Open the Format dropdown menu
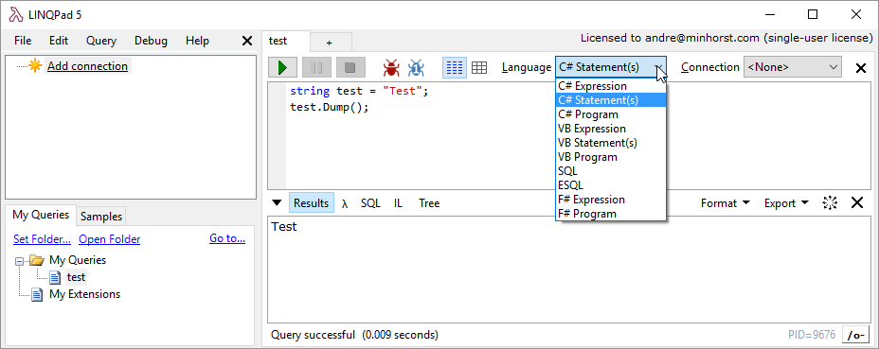879x349 pixels. [x=725, y=203]
